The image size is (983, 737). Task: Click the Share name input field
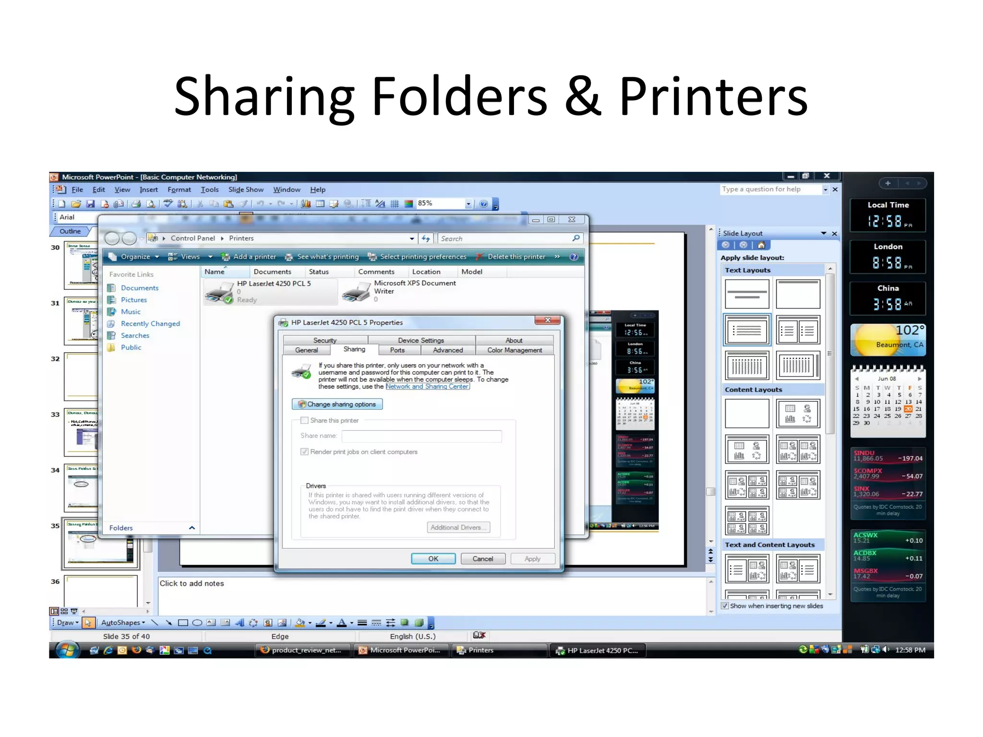click(x=422, y=436)
